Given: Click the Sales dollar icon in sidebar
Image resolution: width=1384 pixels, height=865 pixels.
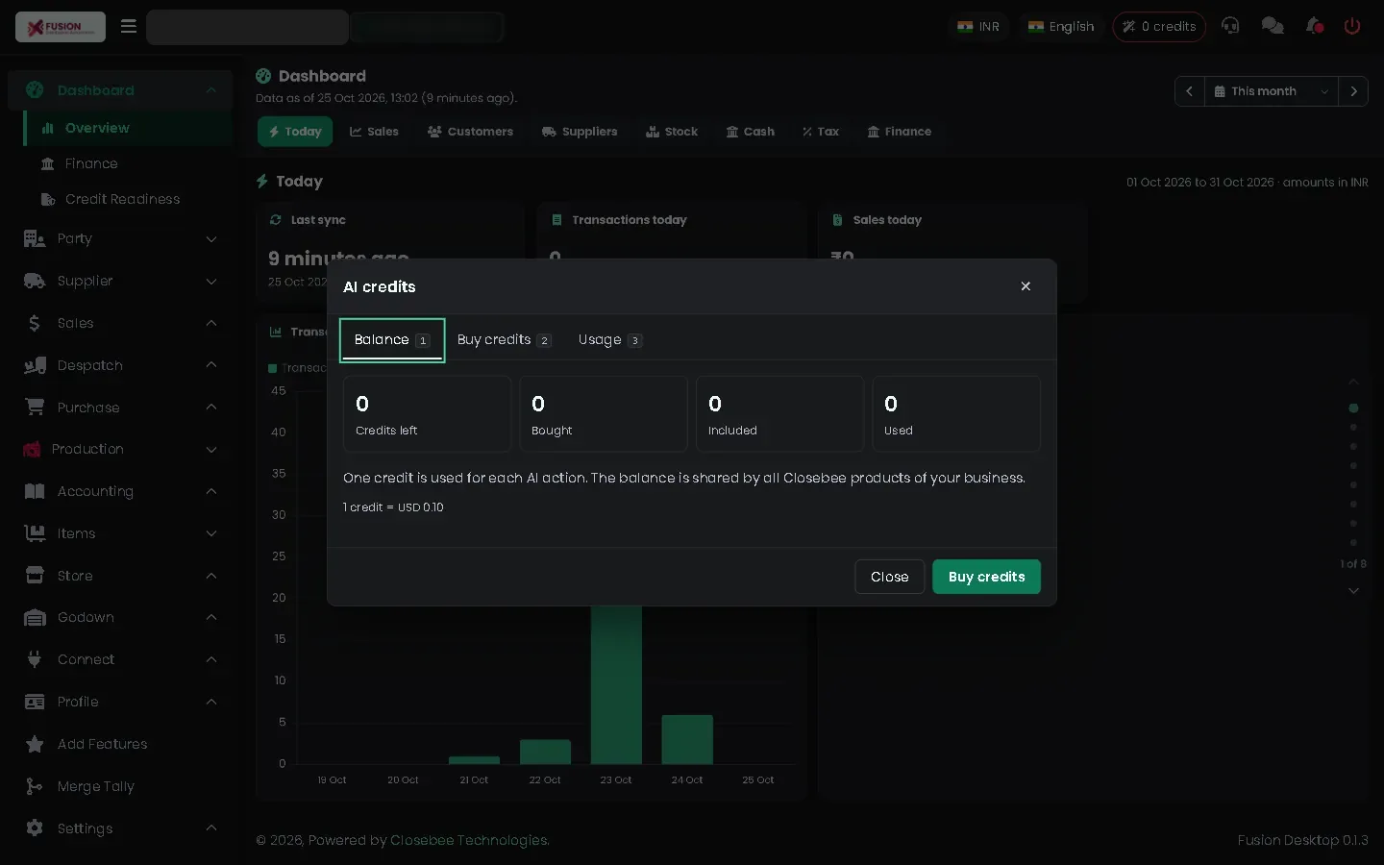Looking at the screenshot, I should tap(35, 323).
